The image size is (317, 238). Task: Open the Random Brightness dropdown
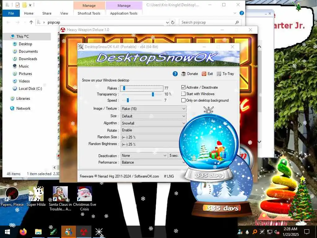click(x=150, y=144)
